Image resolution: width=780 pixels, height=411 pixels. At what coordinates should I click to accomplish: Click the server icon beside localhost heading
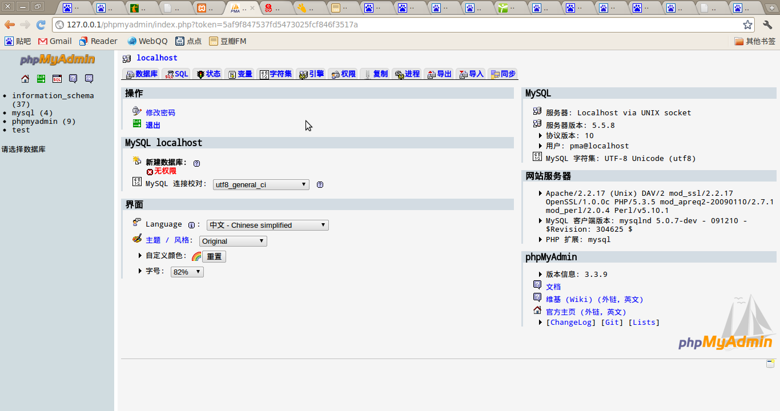click(x=127, y=58)
